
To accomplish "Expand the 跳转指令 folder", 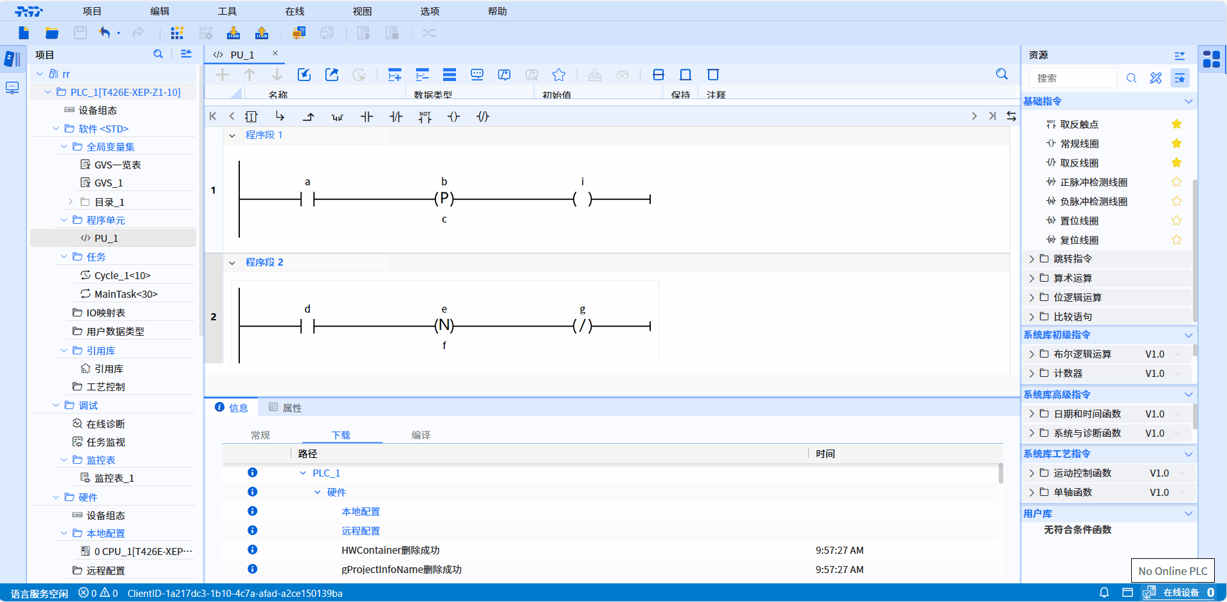I will [1032, 259].
